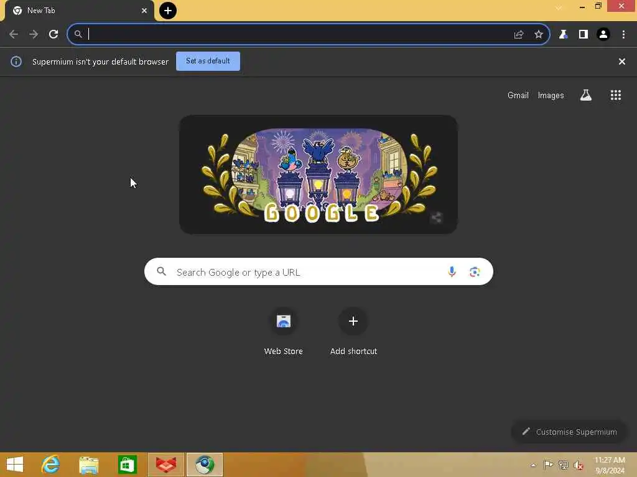Show hidden system tray icons

click(x=533, y=465)
